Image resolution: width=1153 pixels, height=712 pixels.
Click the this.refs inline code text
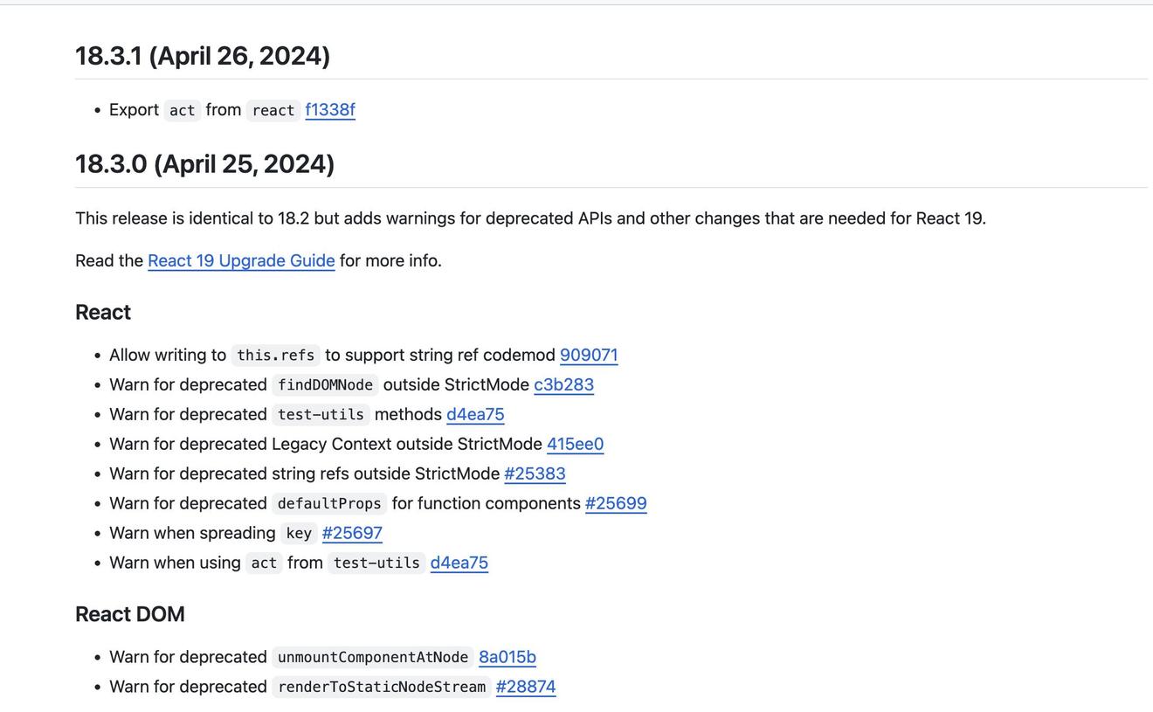tap(275, 355)
